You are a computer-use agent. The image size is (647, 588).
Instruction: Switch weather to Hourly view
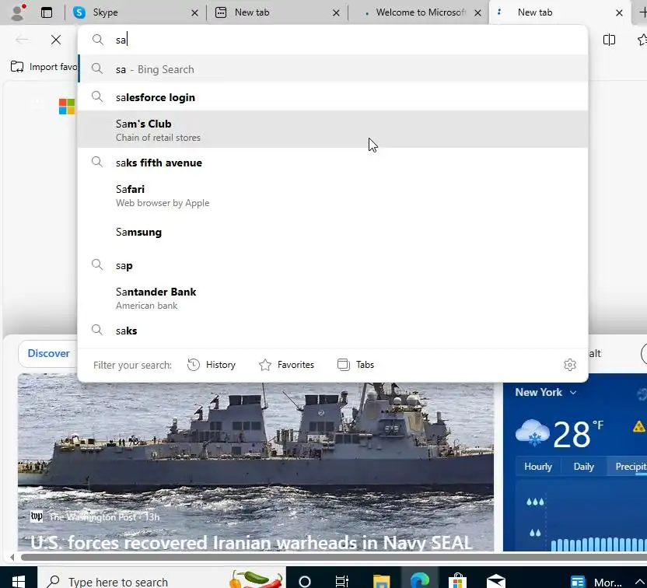tap(537, 466)
